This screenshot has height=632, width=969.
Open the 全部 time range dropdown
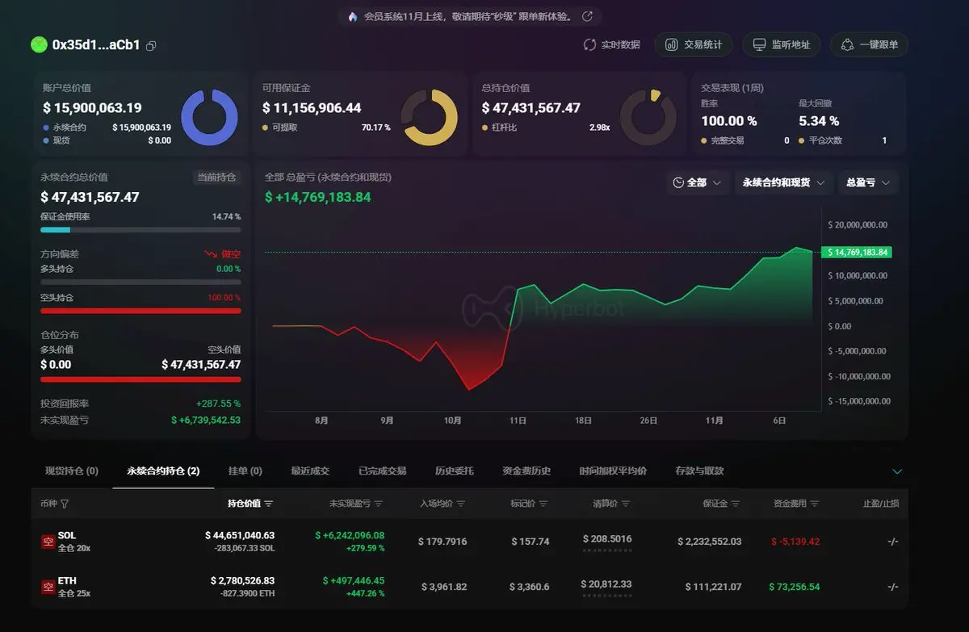click(x=699, y=183)
